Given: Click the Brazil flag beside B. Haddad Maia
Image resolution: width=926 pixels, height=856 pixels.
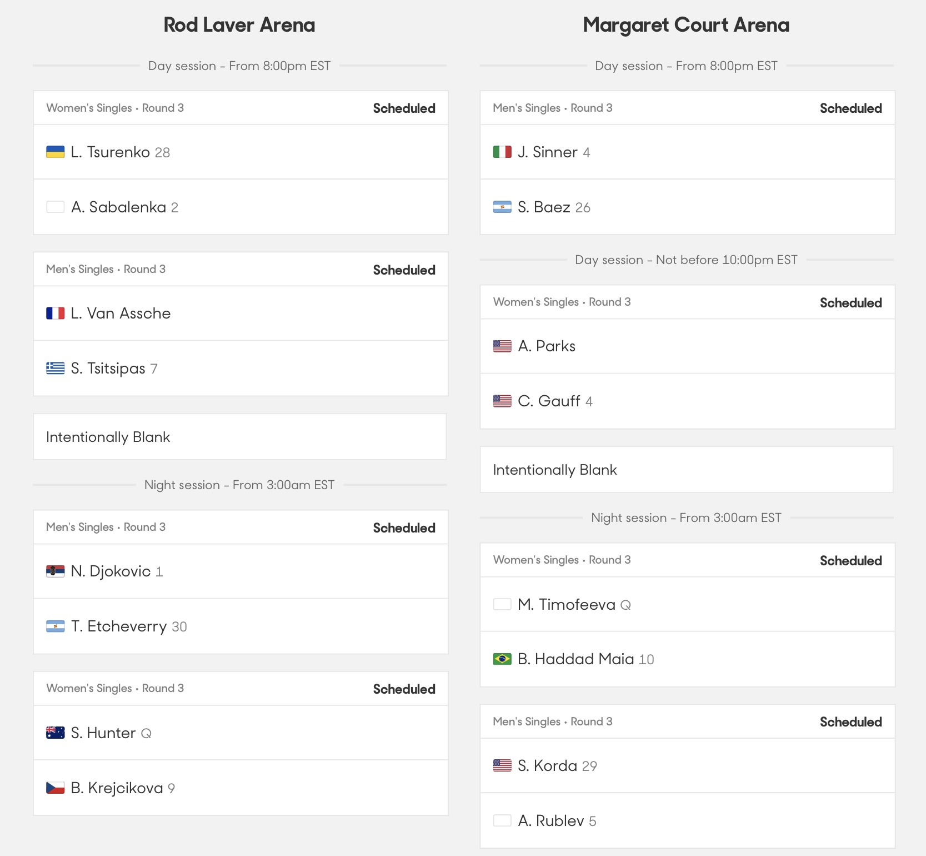Looking at the screenshot, I should 502,659.
